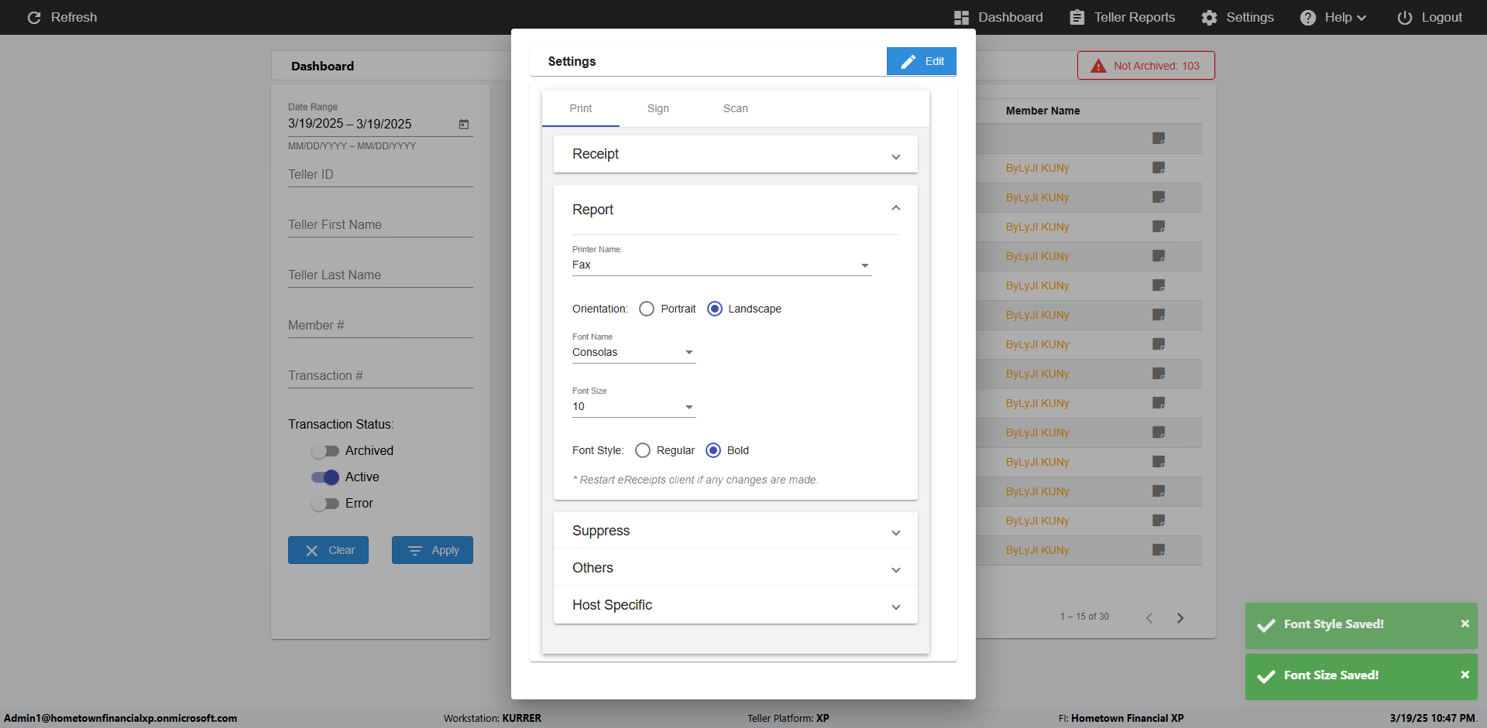The width and height of the screenshot is (1487, 728).
Task: Open Teller Reports clipboard icon
Action: [1077, 17]
